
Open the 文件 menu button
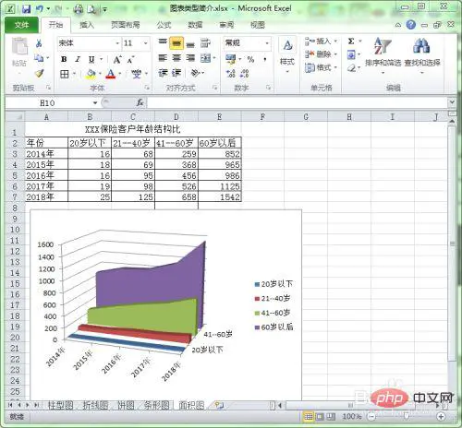point(21,25)
